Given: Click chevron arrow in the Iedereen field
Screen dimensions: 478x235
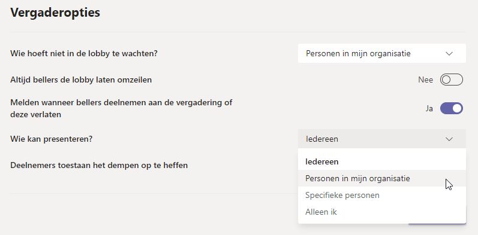Looking at the screenshot, I should 449,139.
